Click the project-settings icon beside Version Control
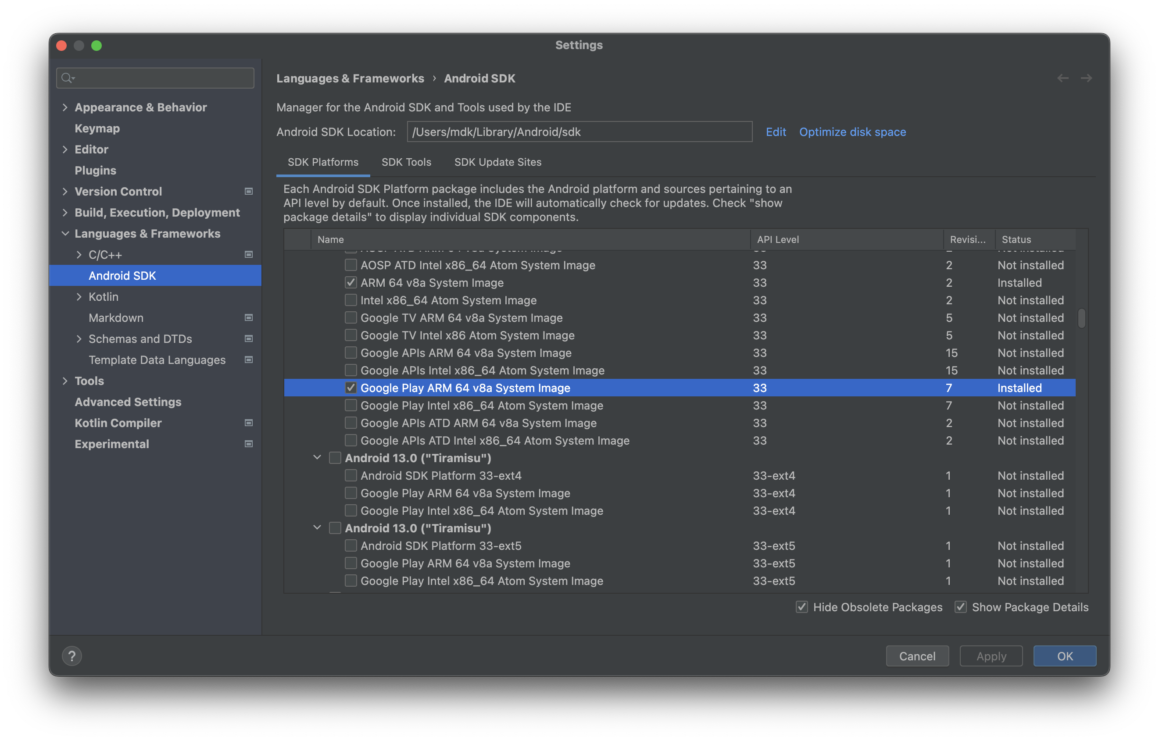Viewport: 1159px width, 741px height. click(248, 191)
